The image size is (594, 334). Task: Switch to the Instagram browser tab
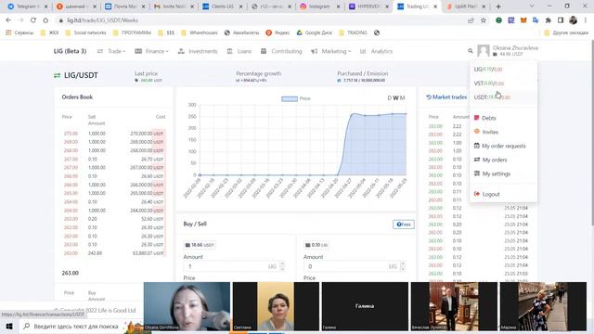coord(319,6)
